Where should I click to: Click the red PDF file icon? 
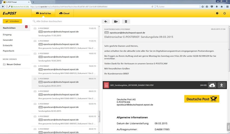click(106, 85)
